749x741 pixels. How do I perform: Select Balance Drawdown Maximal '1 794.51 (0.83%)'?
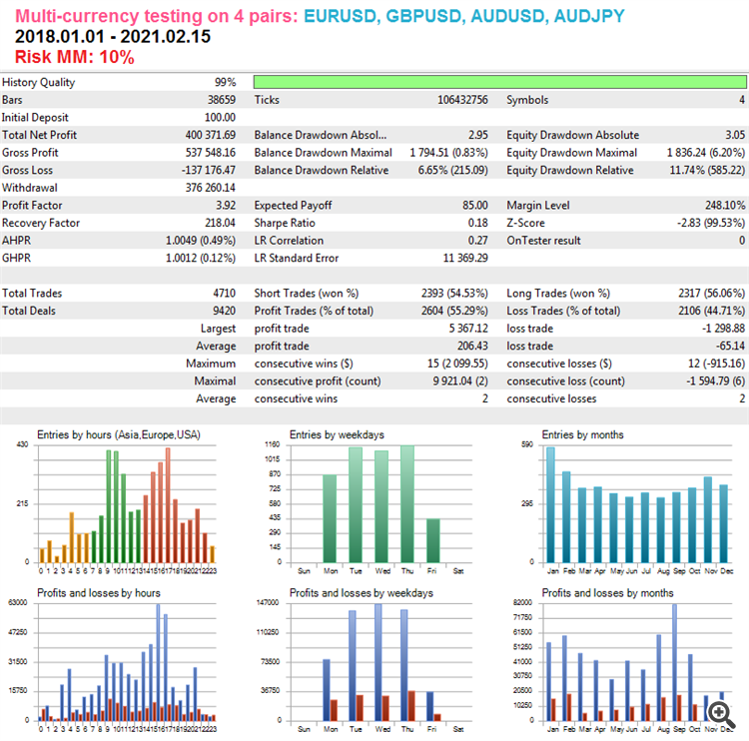tap(448, 153)
